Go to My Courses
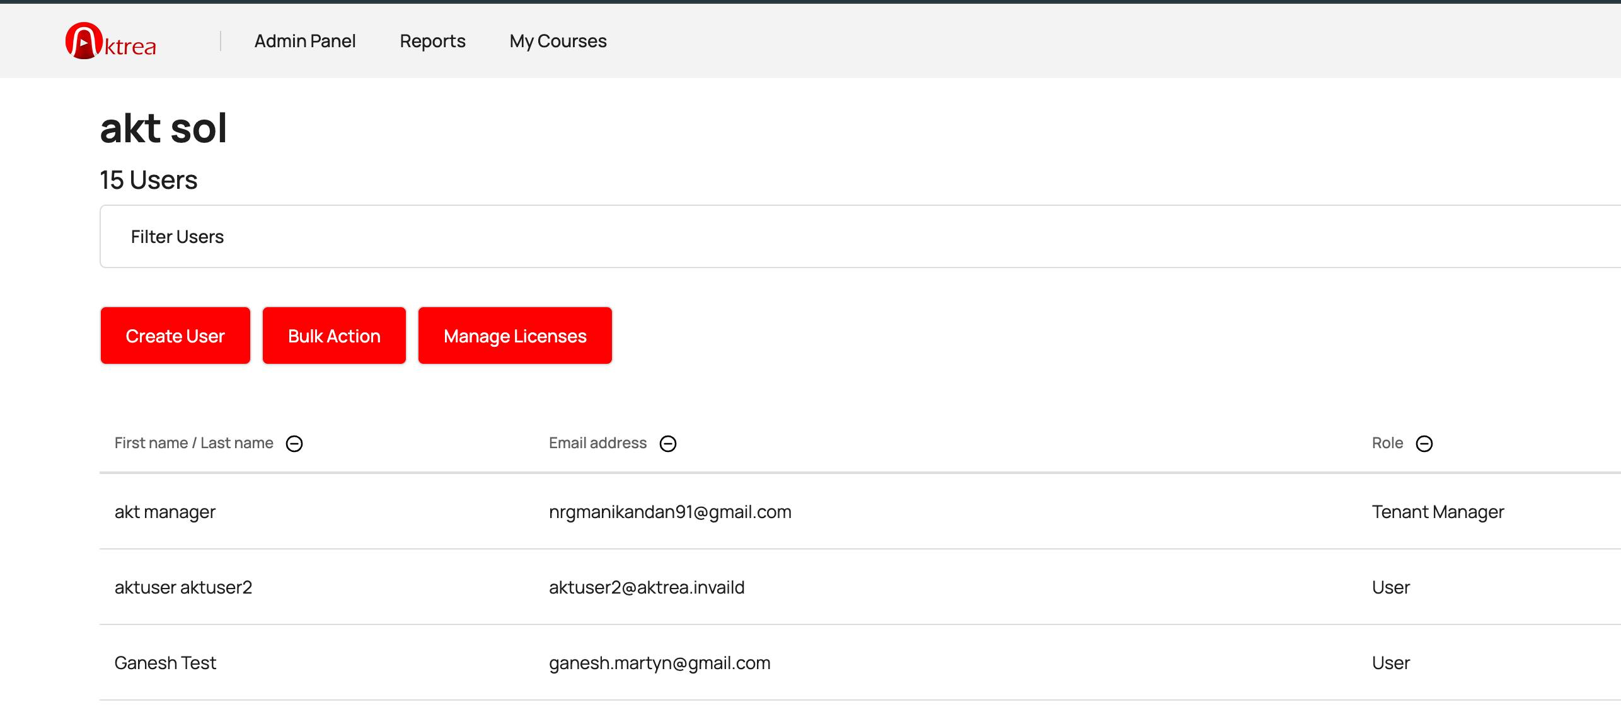 point(558,42)
